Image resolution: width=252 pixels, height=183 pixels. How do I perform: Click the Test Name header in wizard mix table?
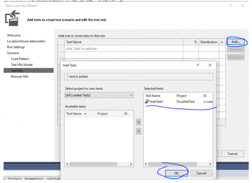123,42
